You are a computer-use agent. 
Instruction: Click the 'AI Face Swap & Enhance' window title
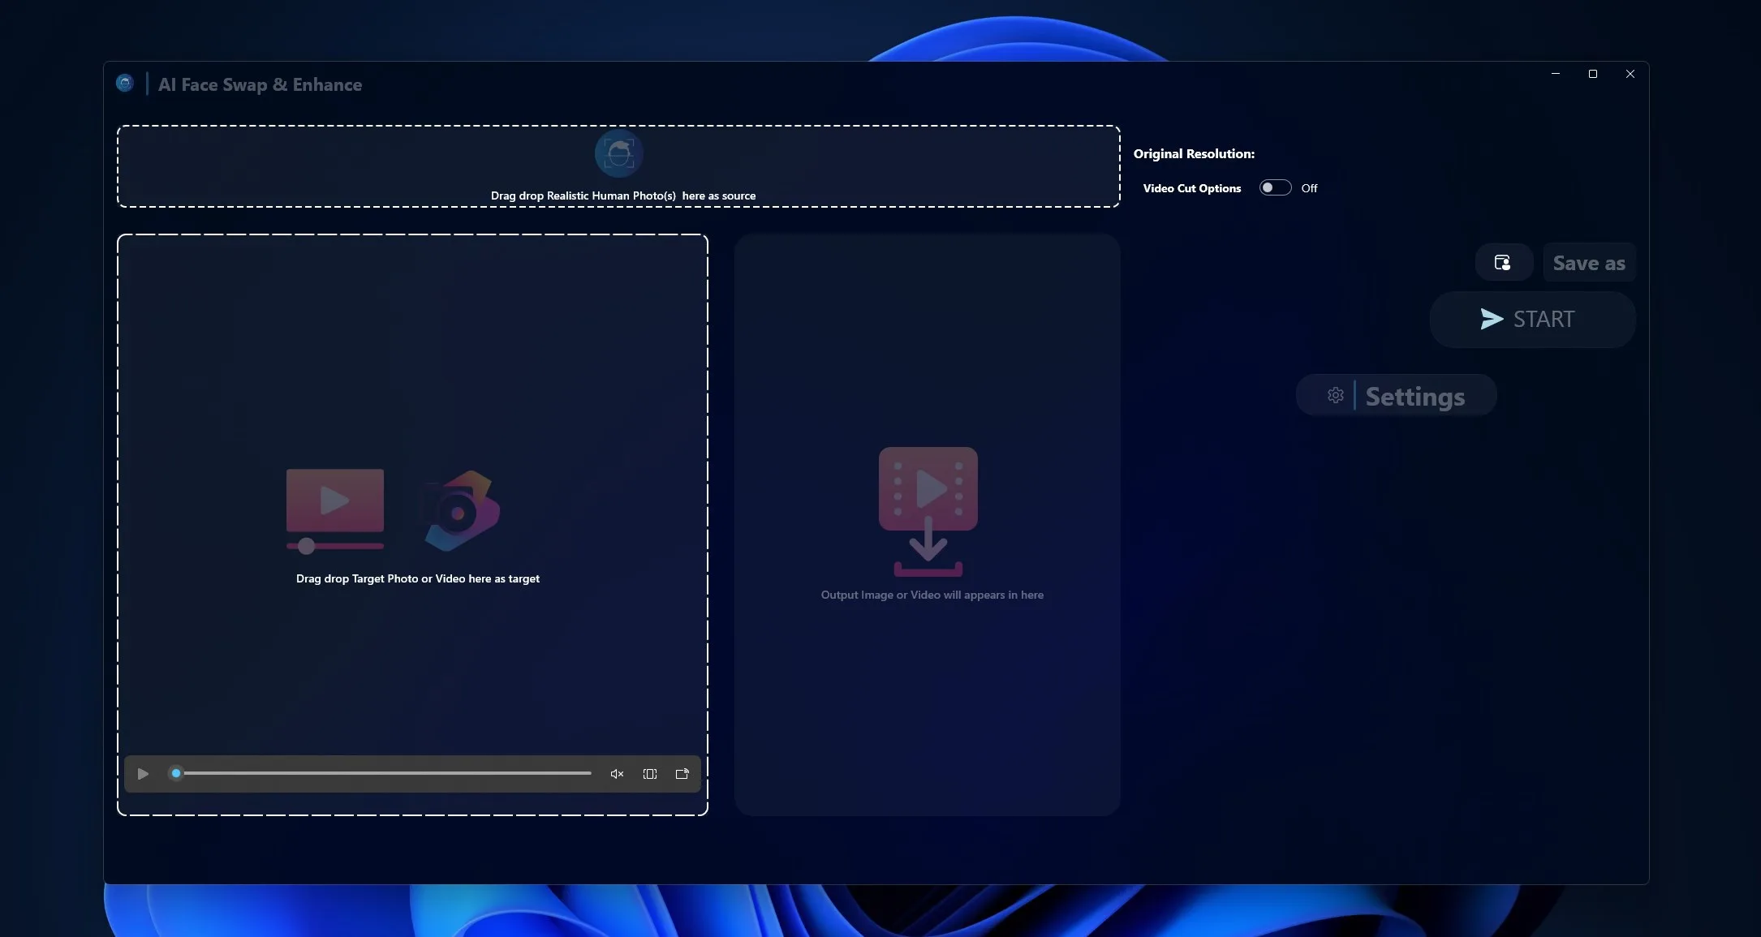[260, 84]
